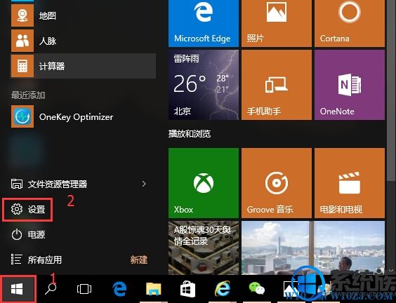Click the 播放和浏览 group heading
The image size is (396, 303).
(x=190, y=134)
